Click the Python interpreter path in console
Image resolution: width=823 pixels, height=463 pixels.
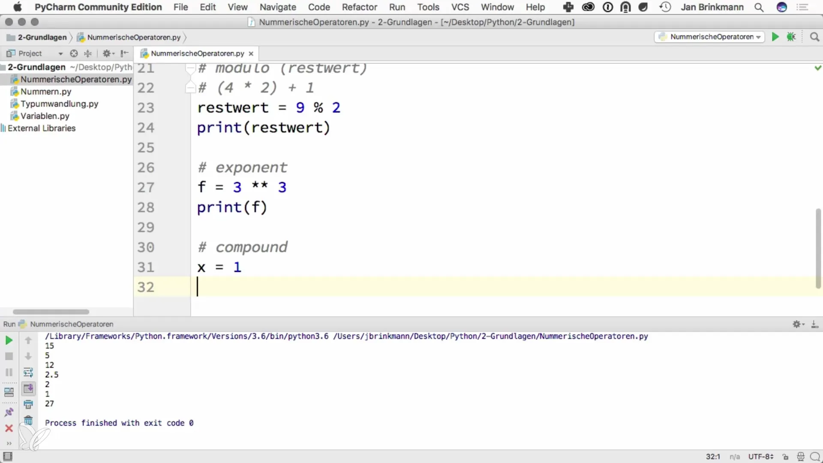click(x=187, y=337)
